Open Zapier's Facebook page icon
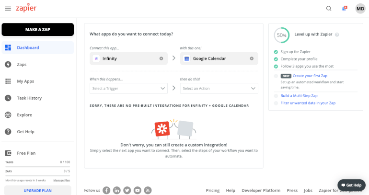The image size is (369, 195). point(106,190)
